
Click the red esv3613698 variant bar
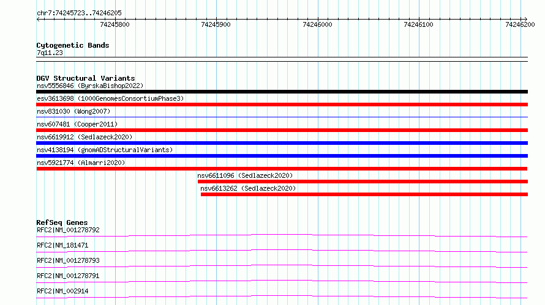coord(282,105)
